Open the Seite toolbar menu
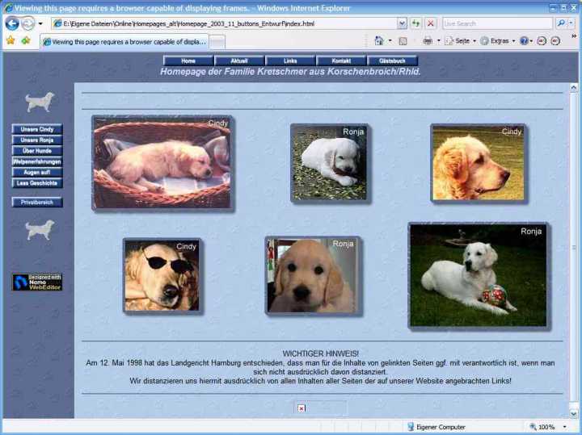This screenshot has height=435, width=582. pos(462,40)
